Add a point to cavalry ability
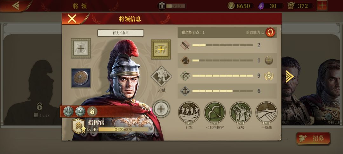The width and height of the screenshot is (343, 154). pyautogui.click(x=269, y=60)
